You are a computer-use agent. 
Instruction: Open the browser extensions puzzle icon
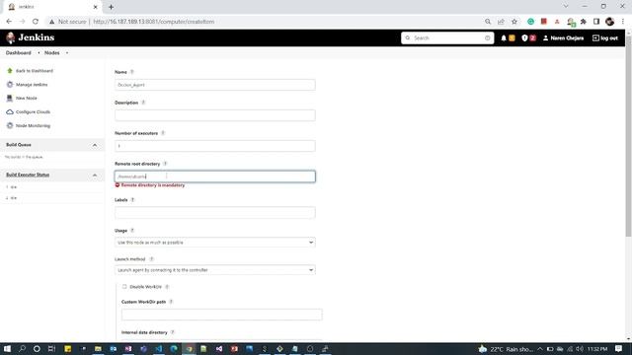[584, 22]
